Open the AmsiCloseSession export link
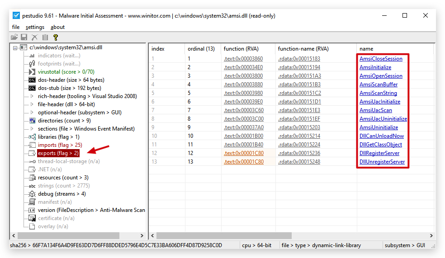 [381, 59]
